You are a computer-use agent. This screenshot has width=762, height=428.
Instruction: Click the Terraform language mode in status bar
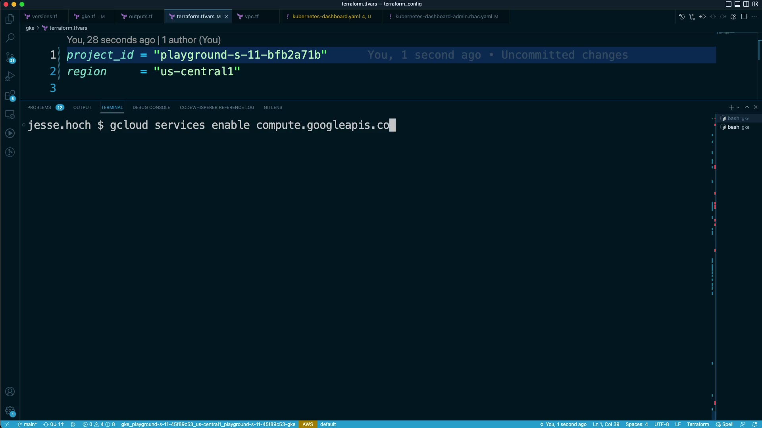click(x=698, y=424)
